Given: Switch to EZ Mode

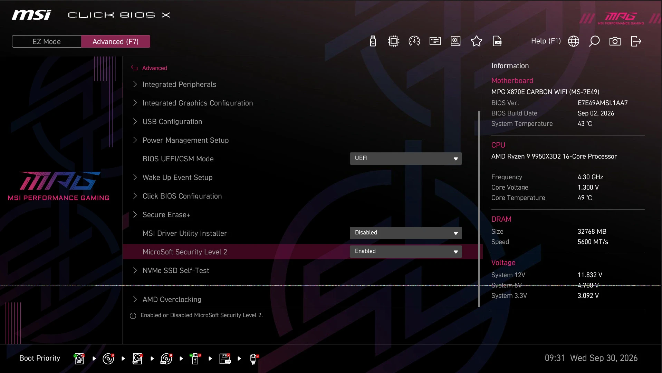Looking at the screenshot, I should point(47,41).
